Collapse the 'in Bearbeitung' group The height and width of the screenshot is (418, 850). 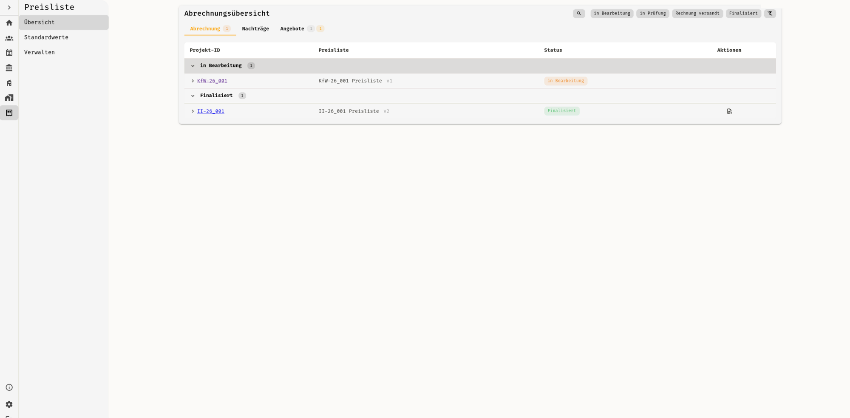[193, 66]
